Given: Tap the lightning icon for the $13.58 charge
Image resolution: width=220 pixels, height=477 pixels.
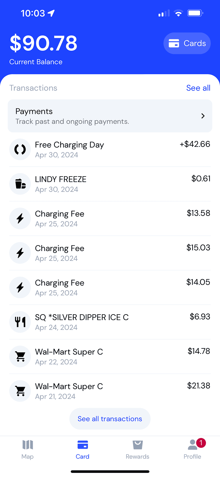Looking at the screenshot, I should tap(20, 219).
